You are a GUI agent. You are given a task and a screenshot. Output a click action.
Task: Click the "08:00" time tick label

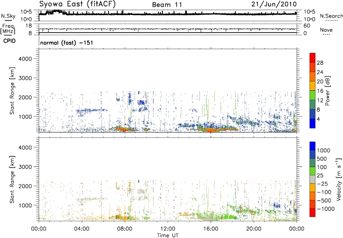click(125, 229)
